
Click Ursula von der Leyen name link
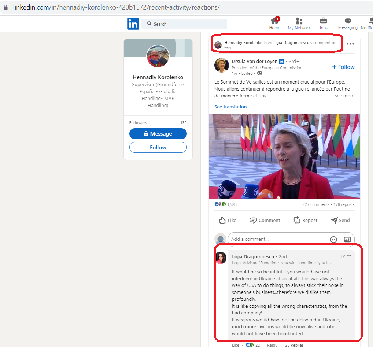click(x=255, y=61)
